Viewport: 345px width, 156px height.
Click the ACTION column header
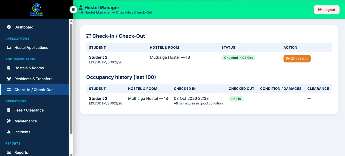coord(290,48)
